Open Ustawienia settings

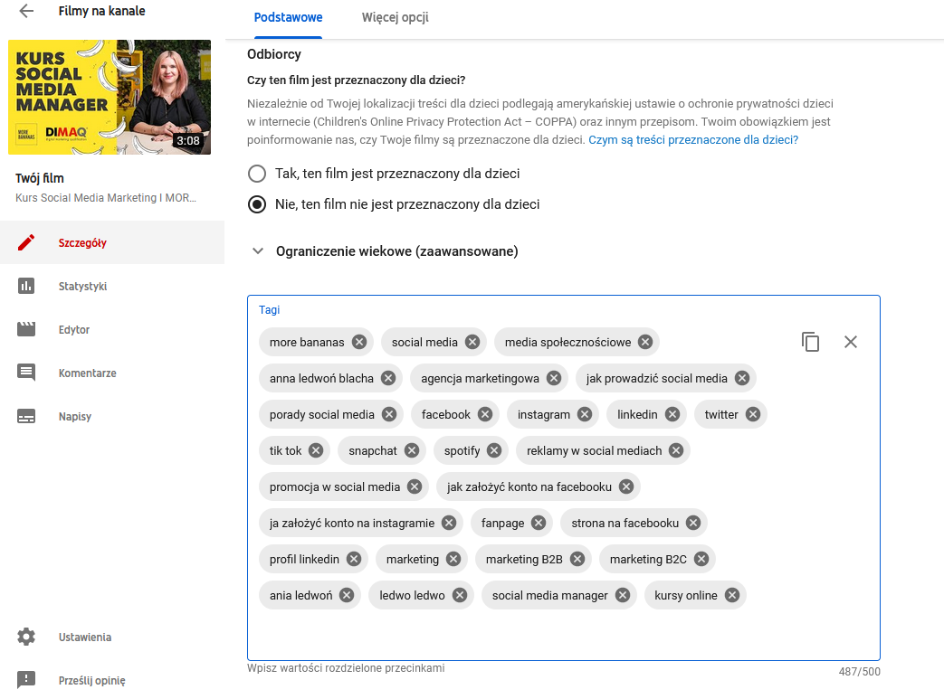point(84,638)
